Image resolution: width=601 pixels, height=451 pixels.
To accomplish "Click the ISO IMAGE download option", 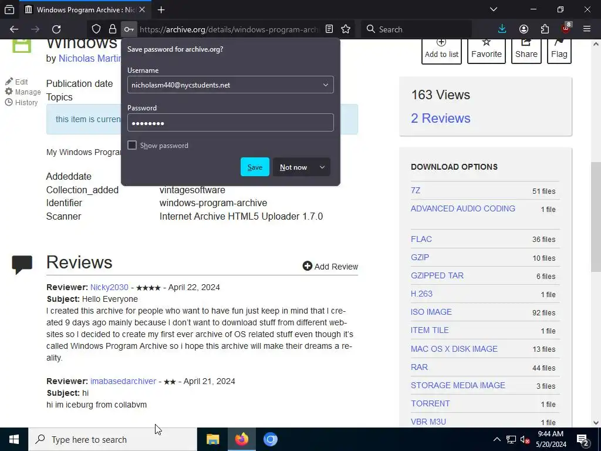I will 431,312.
